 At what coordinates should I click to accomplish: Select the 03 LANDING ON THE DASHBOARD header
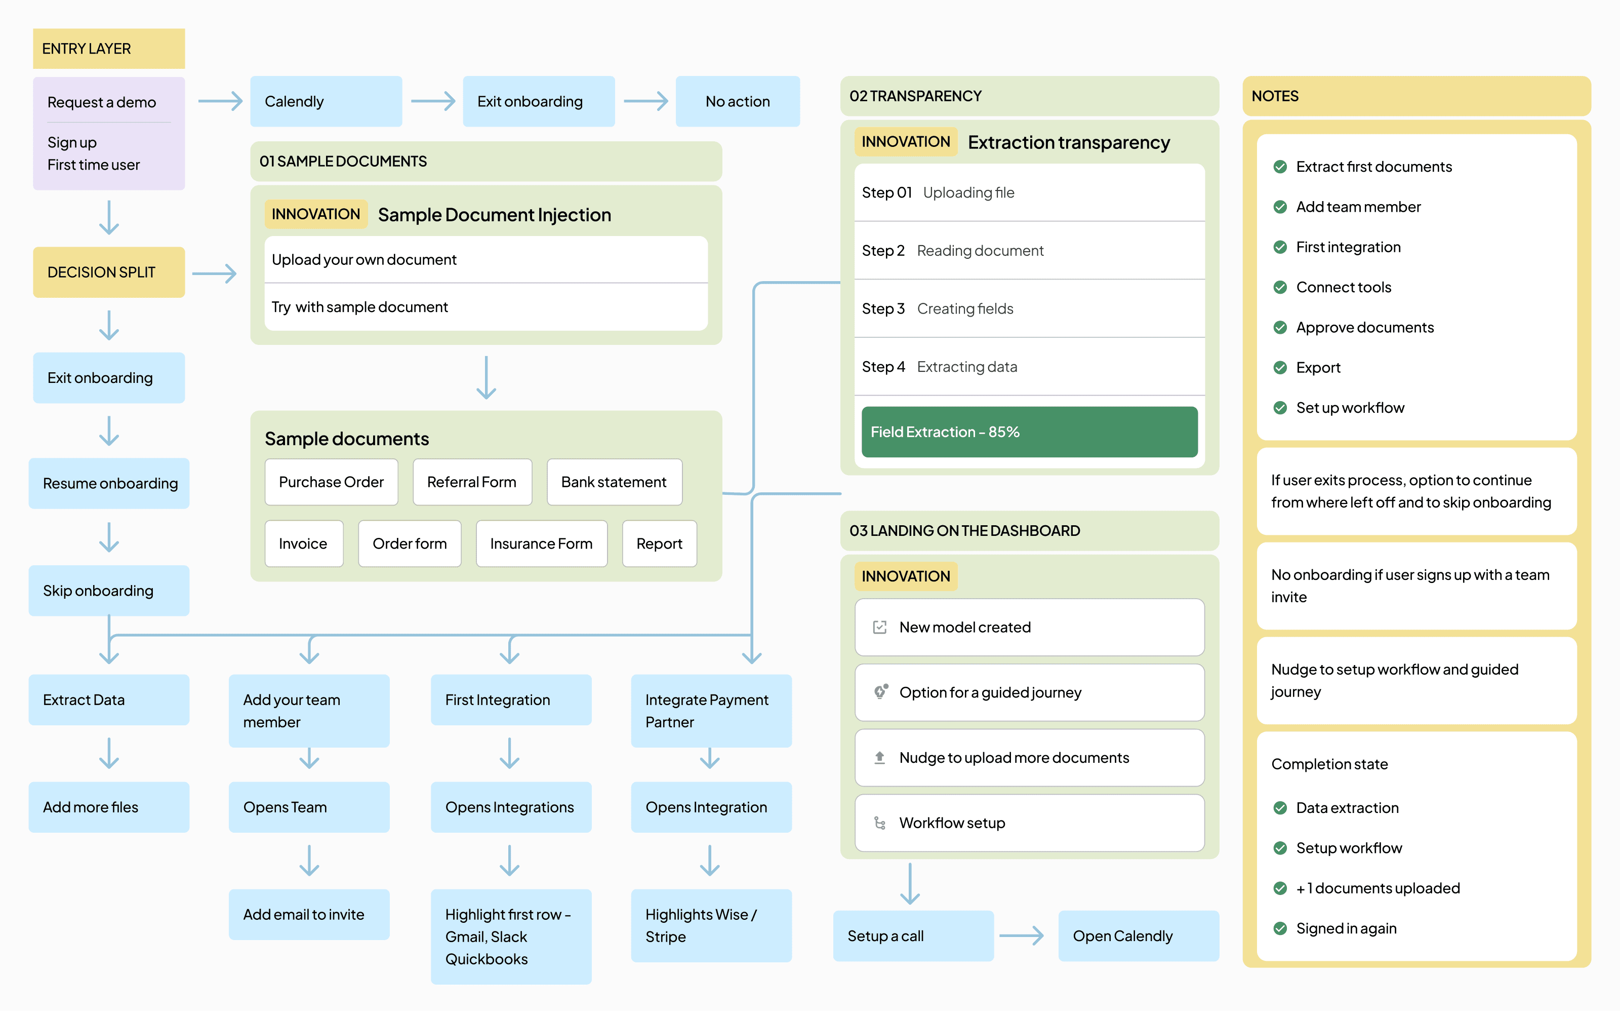pos(1029,531)
